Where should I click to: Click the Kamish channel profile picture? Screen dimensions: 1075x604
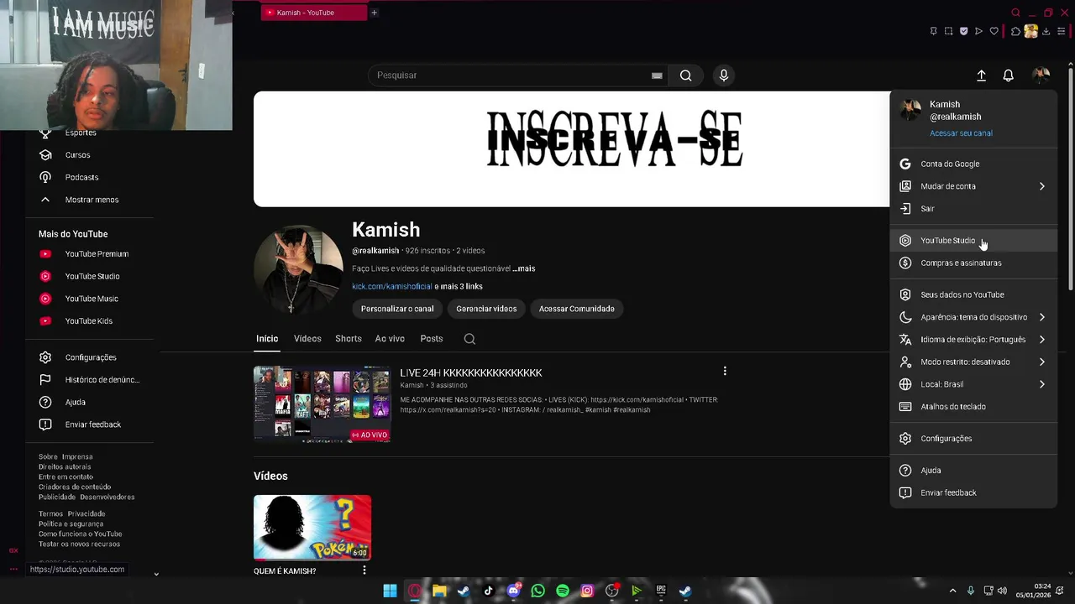[x=298, y=269]
